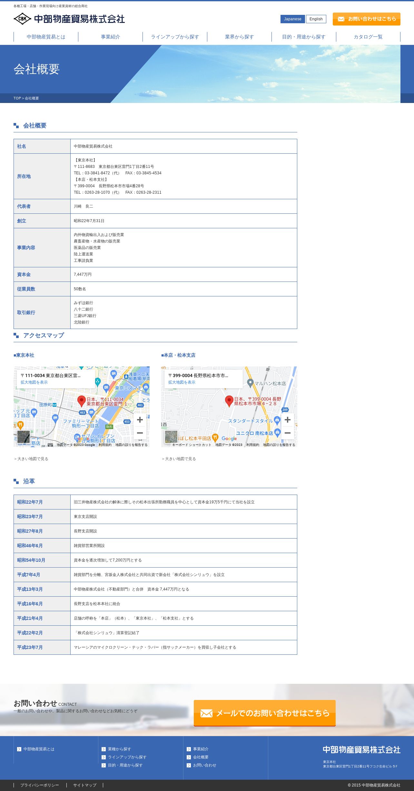Switch language to English

pyautogui.click(x=316, y=19)
